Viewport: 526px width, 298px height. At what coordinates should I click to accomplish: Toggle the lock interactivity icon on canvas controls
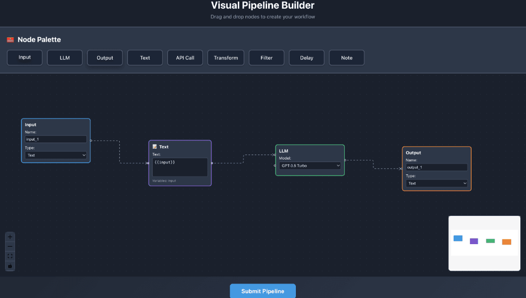[x=9, y=266]
